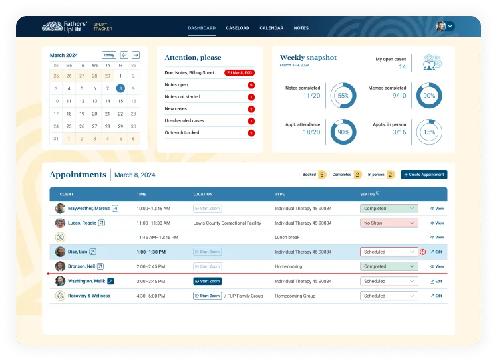This screenshot has width=497, height=362.
Task: Click New cases count badge
Action: 251,109
